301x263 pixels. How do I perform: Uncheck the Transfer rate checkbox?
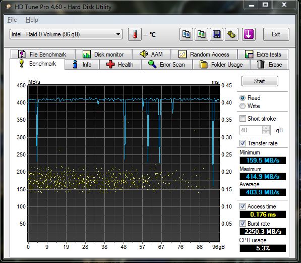tap(243, 143)
